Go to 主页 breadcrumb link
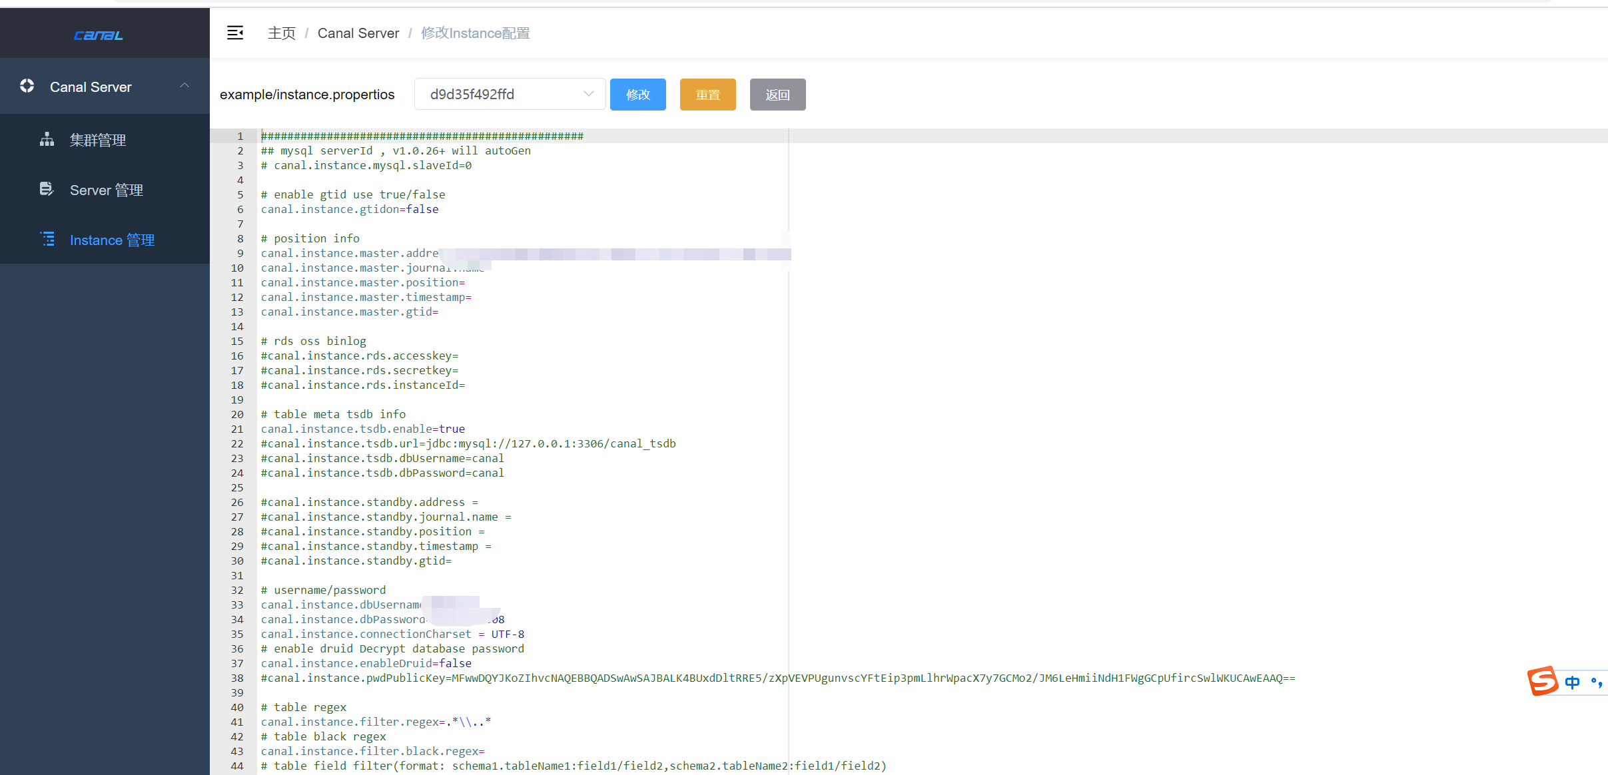This screenshot has width=1608, height=775. [x=281, y=33]
